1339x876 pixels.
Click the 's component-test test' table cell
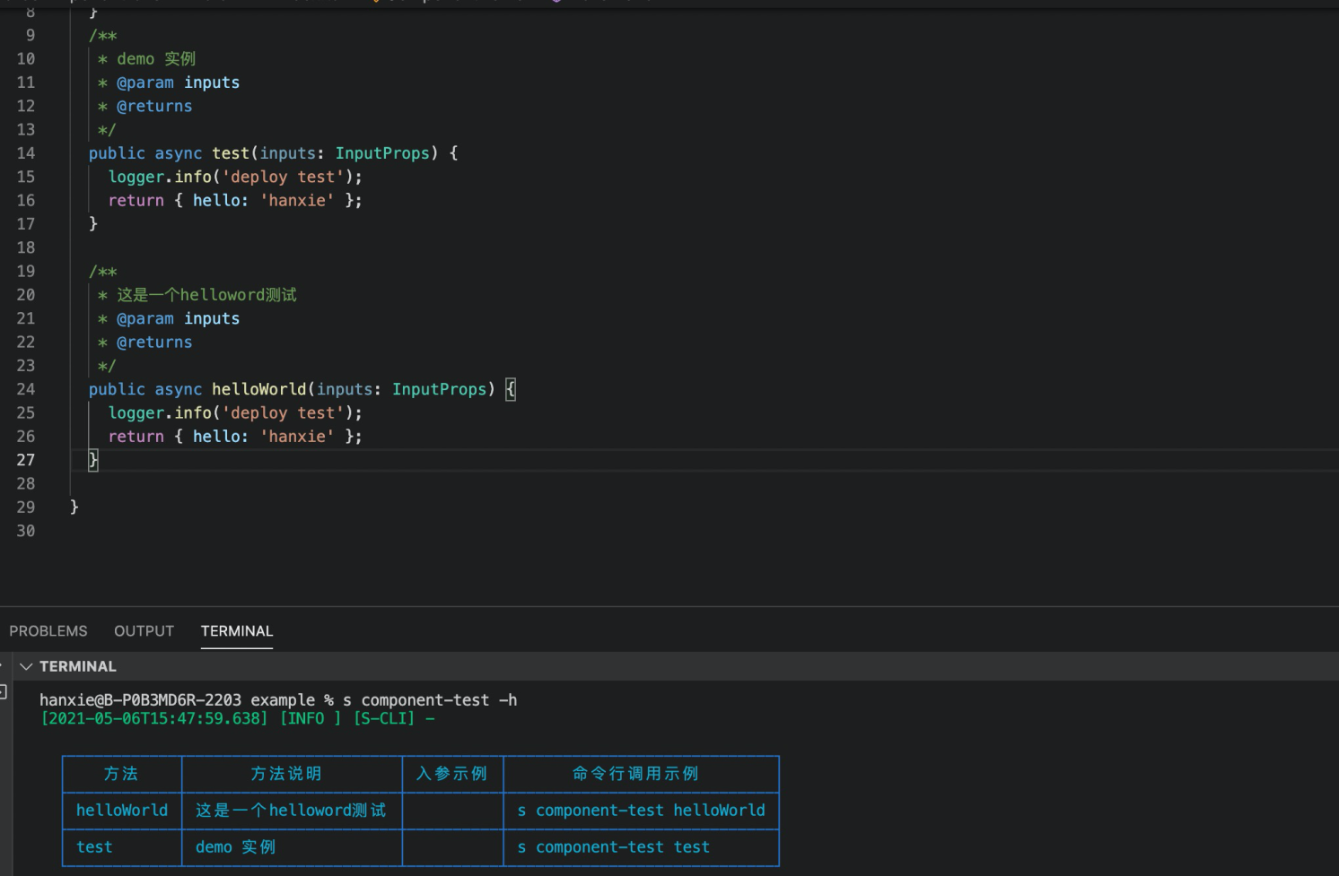click(x=614, y=847)
